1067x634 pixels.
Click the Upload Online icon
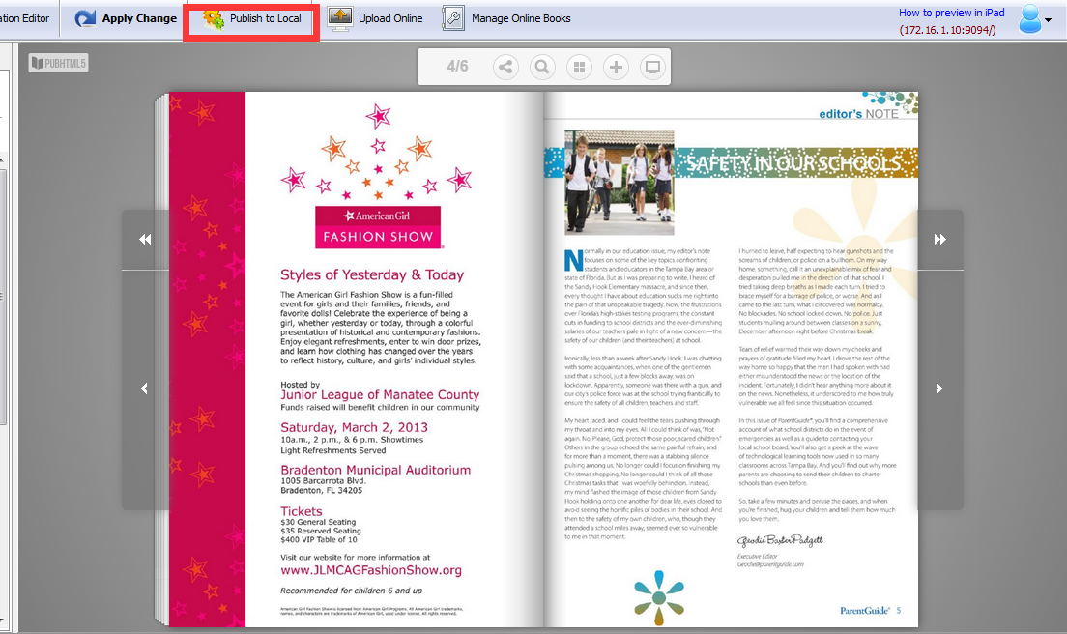(x=339, y=18)
